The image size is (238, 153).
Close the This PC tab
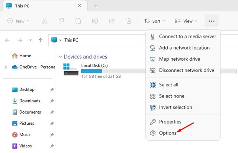coord(80,6)
